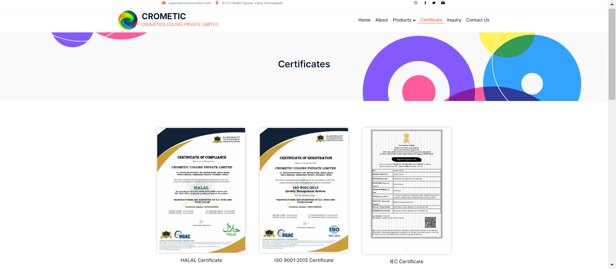Click the scrollbar down arrow

pos(612,265)
